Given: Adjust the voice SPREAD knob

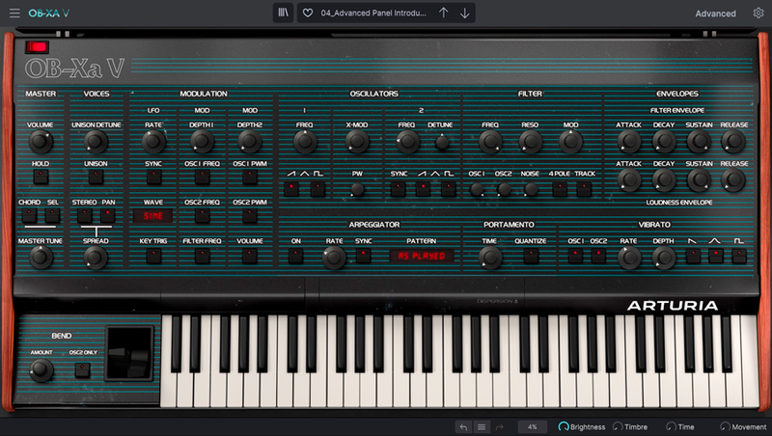Looking at the screenshot, I should 96,257.
